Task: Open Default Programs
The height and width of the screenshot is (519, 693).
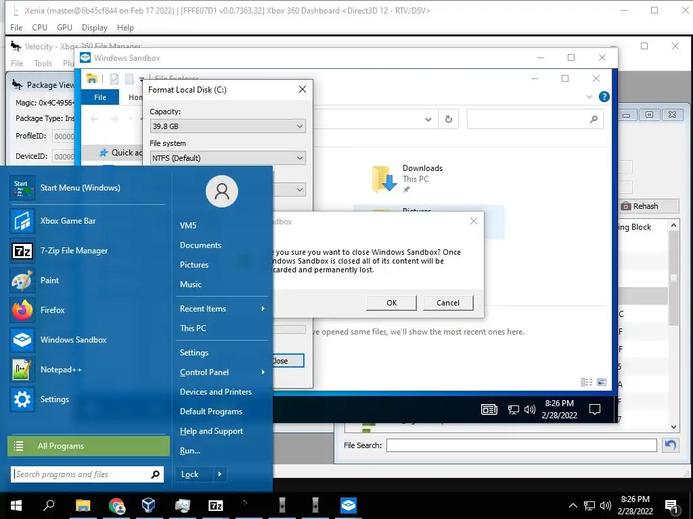Action: pyautogui.click(x=211, y=412)
